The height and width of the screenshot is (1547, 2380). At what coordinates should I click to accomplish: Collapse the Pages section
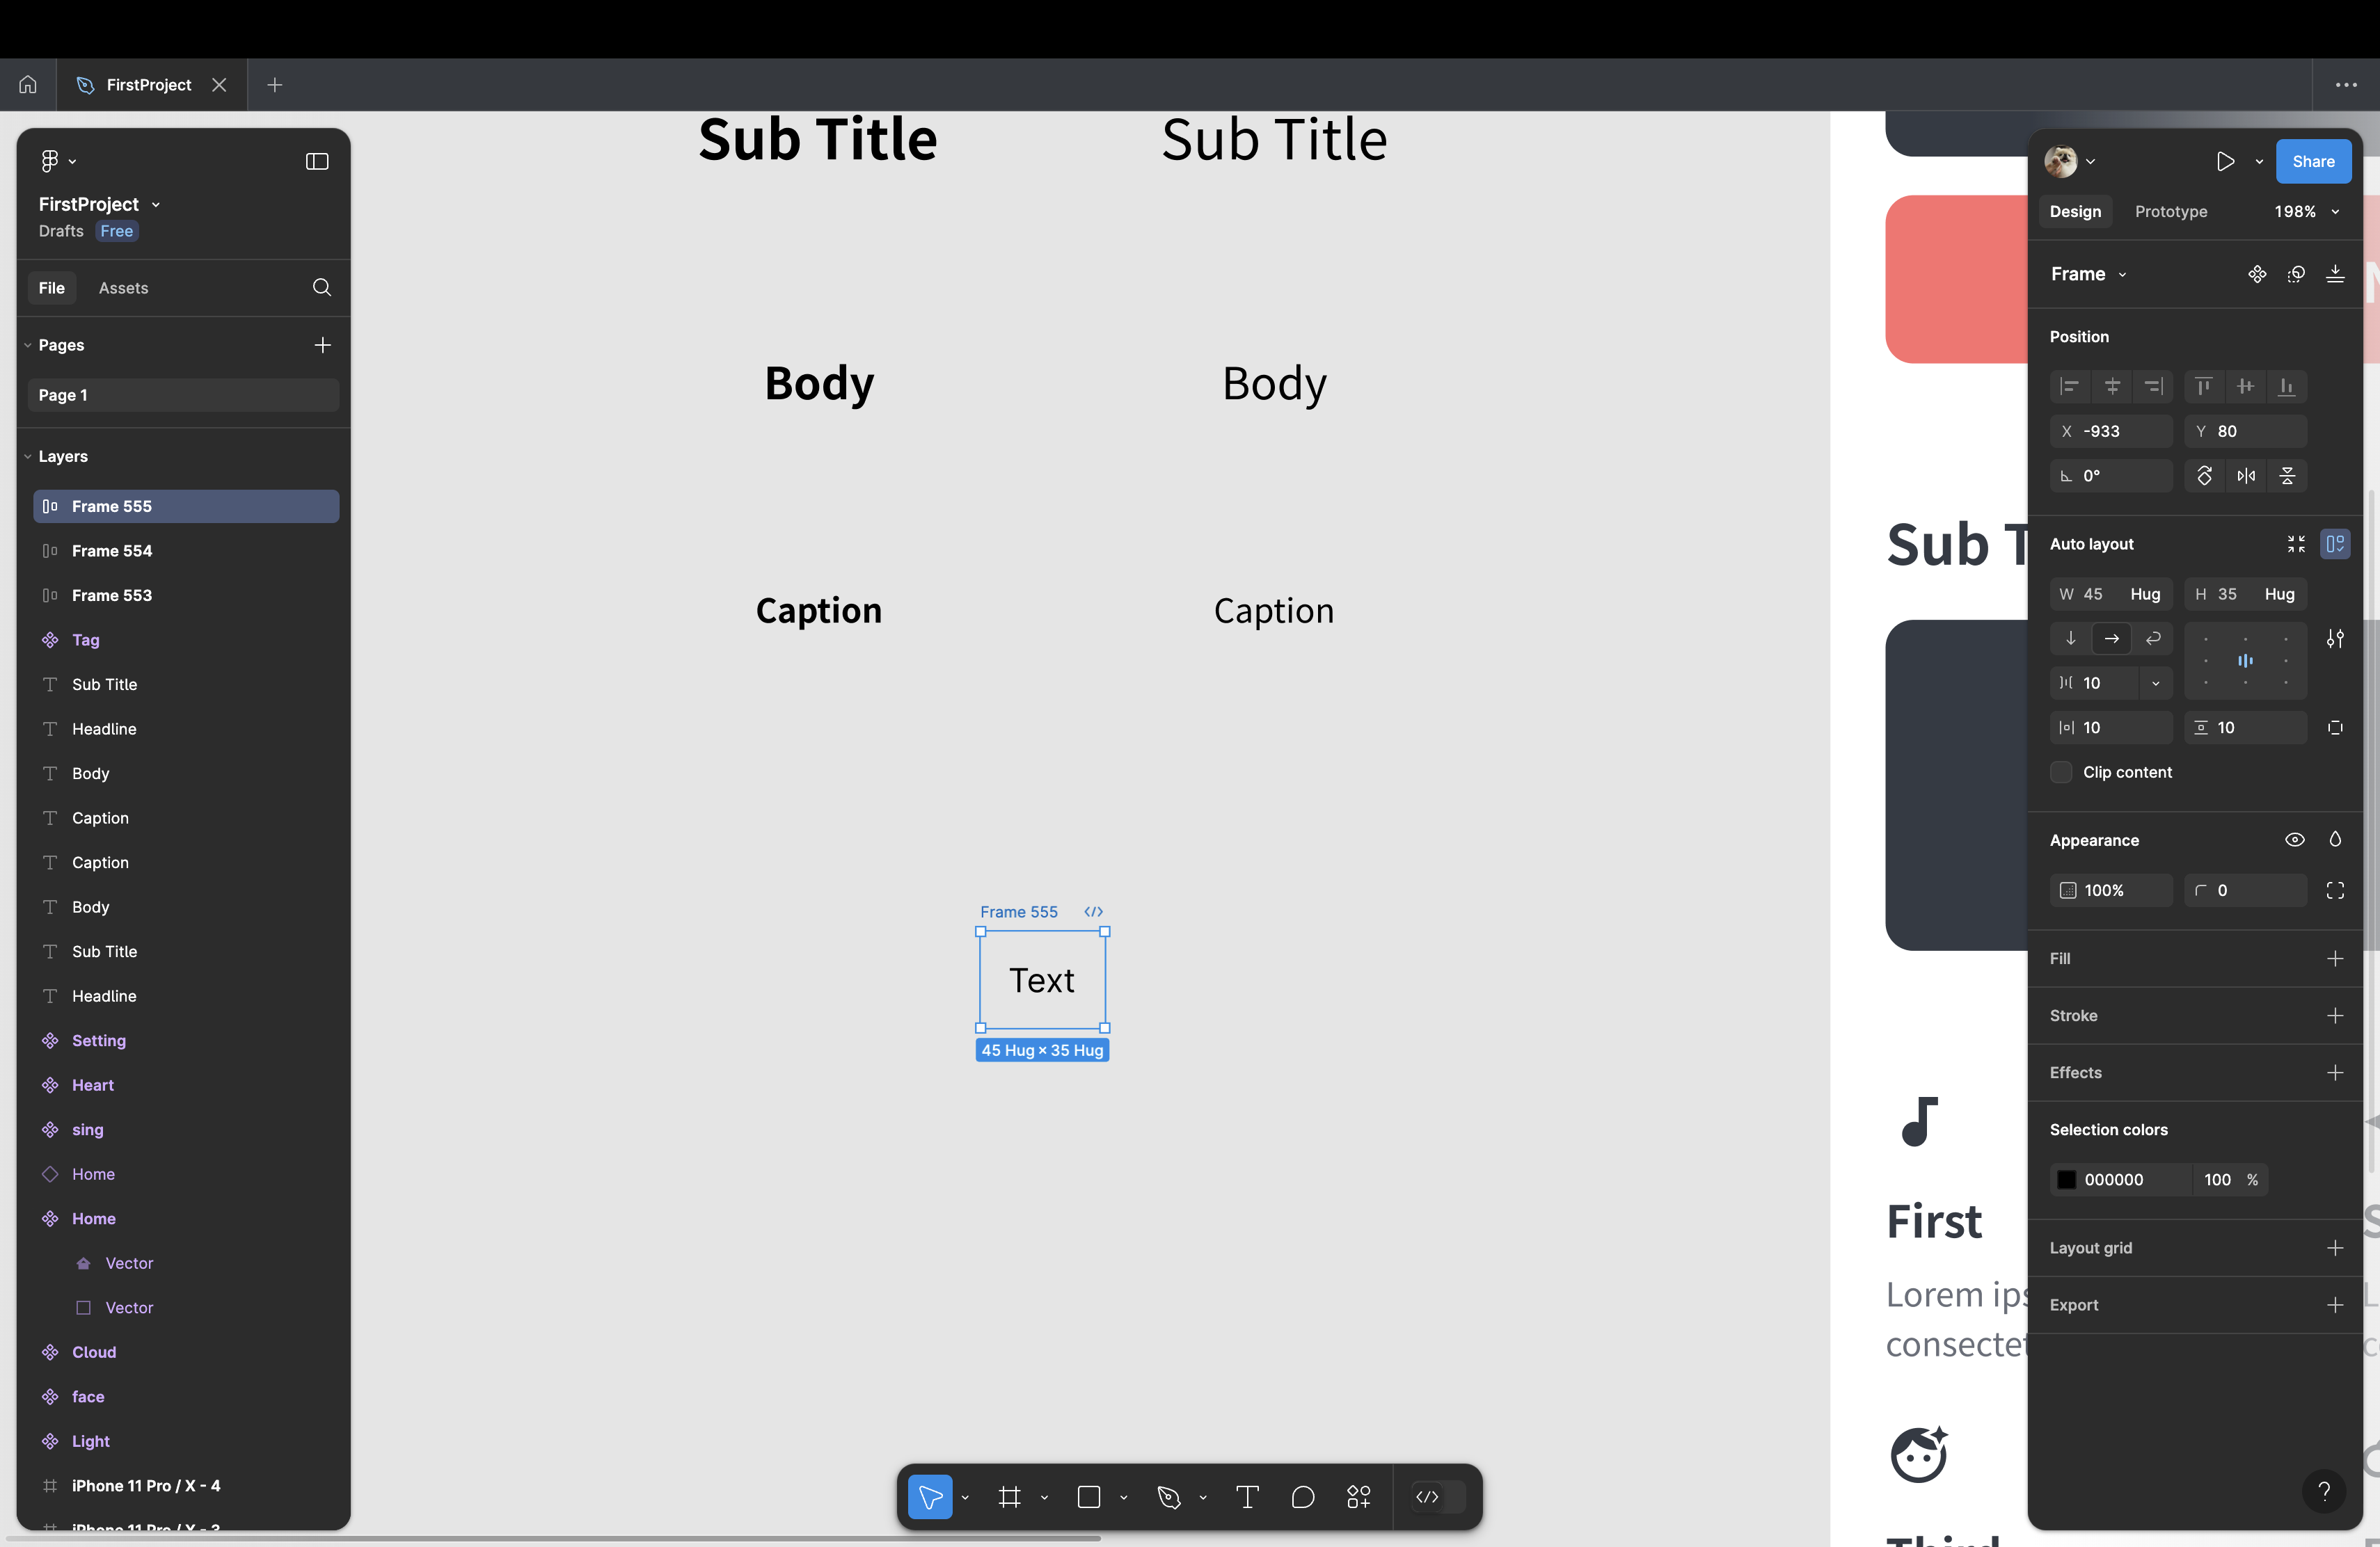(x=28, y=345)
